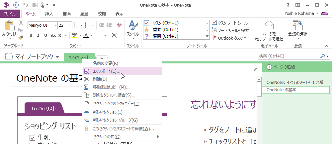Image resolution: width=332 pixels, height=144 pixels.
Task: Apply the 質問 (Ctrl+3) tag
Action: tap(174, 36)
